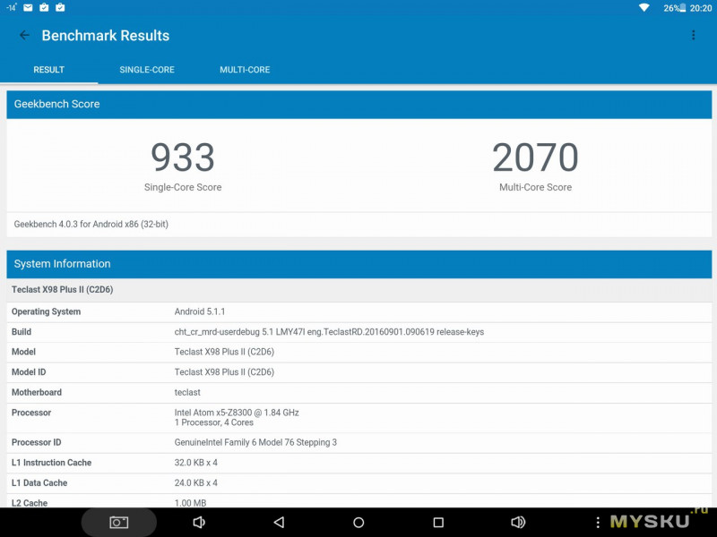Tap the Operating System row label

47,311
